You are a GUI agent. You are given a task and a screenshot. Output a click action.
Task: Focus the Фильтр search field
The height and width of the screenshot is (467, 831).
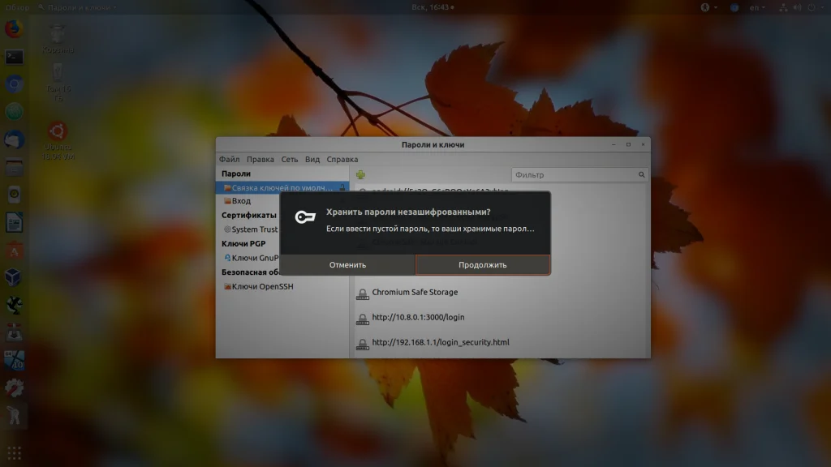coord(579,175)
